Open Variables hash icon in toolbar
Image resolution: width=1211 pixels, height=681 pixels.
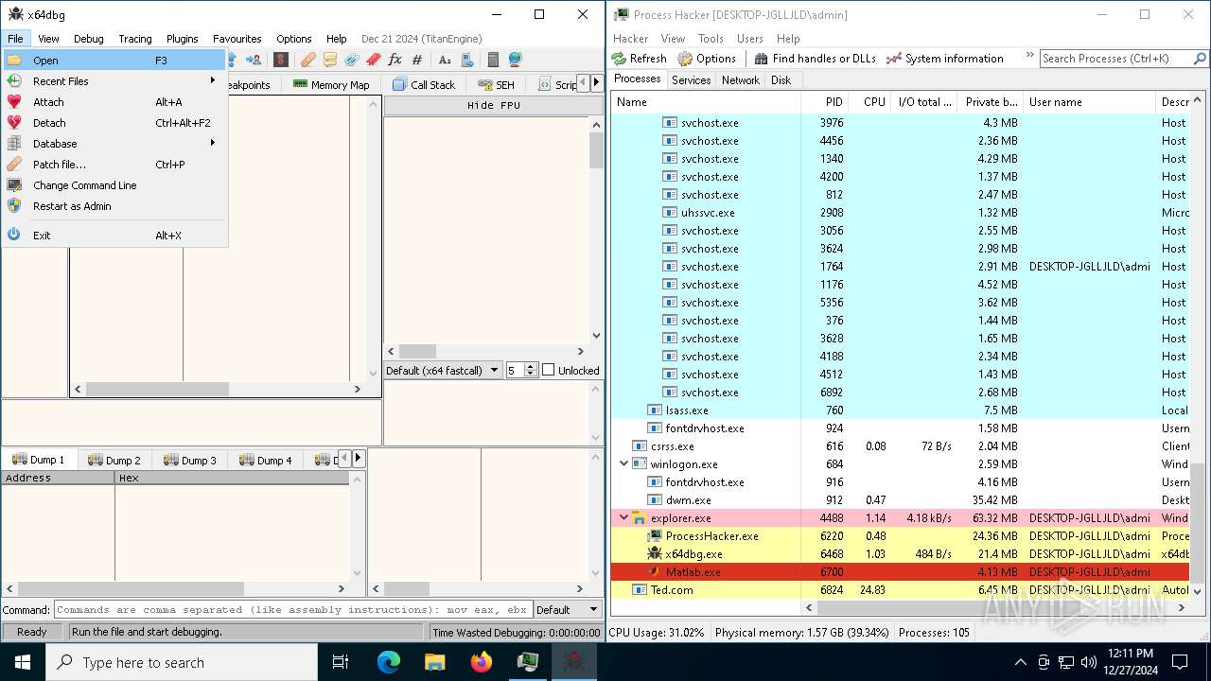pyautogui.click(x=417, y=60)
